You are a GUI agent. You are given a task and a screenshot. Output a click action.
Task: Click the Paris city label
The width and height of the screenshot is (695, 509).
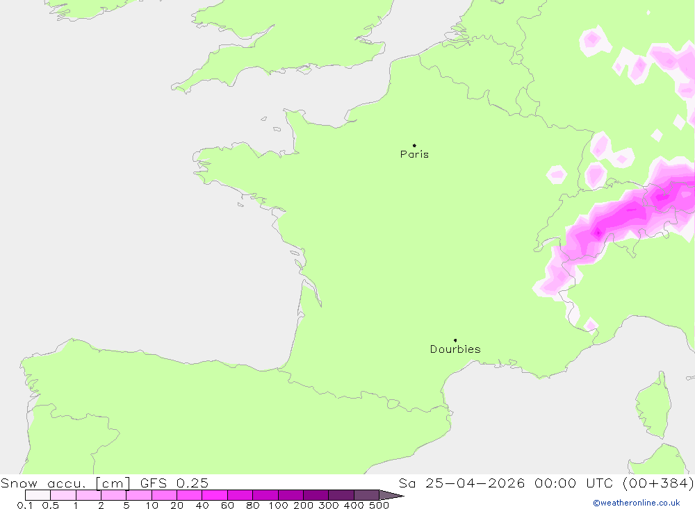(x=414, y=154)
